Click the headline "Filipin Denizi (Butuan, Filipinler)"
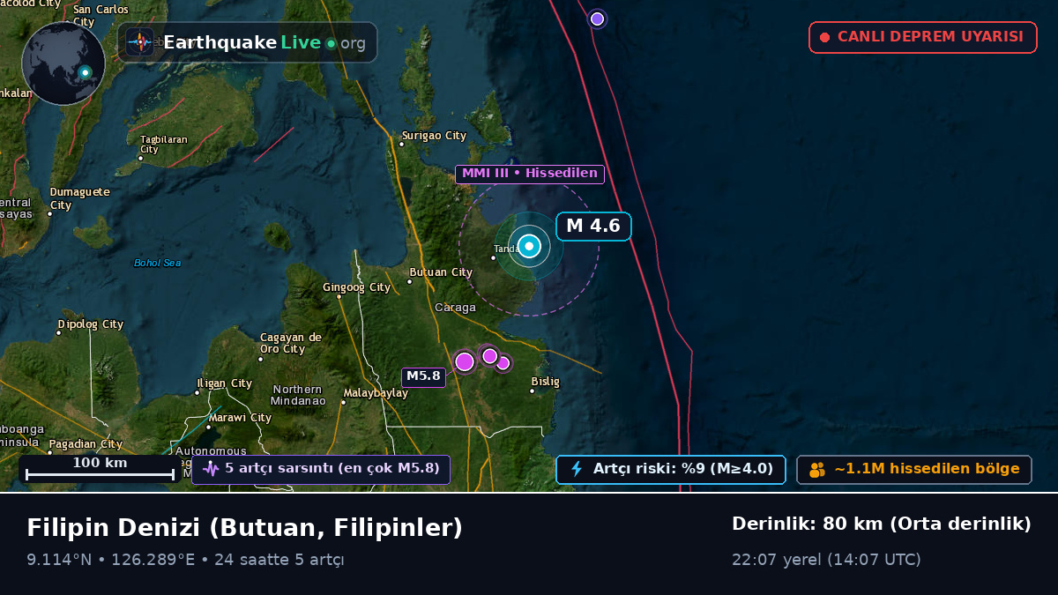 pos(244,528)
